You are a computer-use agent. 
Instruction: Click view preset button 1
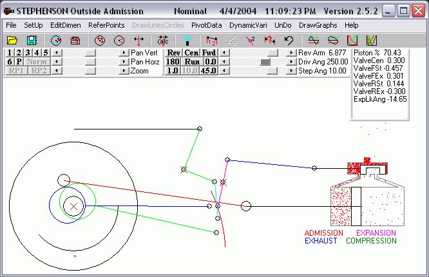[10, 53]
